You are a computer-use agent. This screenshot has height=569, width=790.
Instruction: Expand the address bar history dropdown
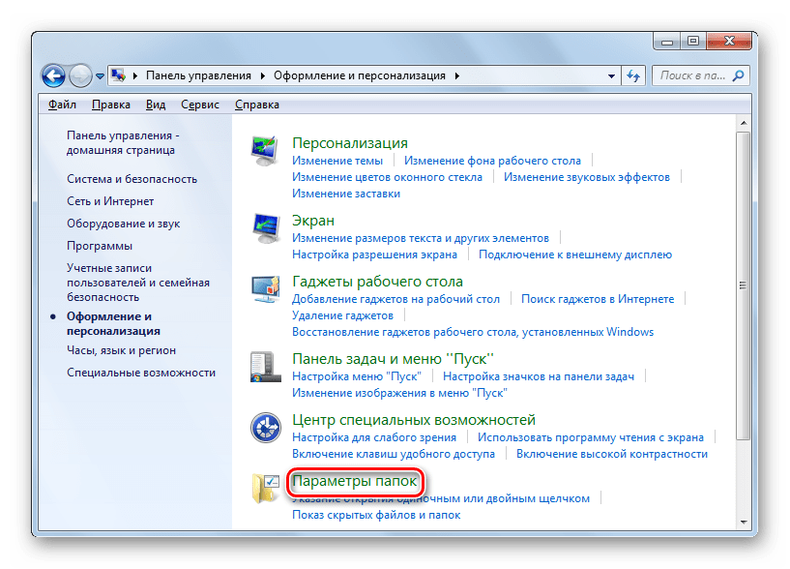[611, 75]
